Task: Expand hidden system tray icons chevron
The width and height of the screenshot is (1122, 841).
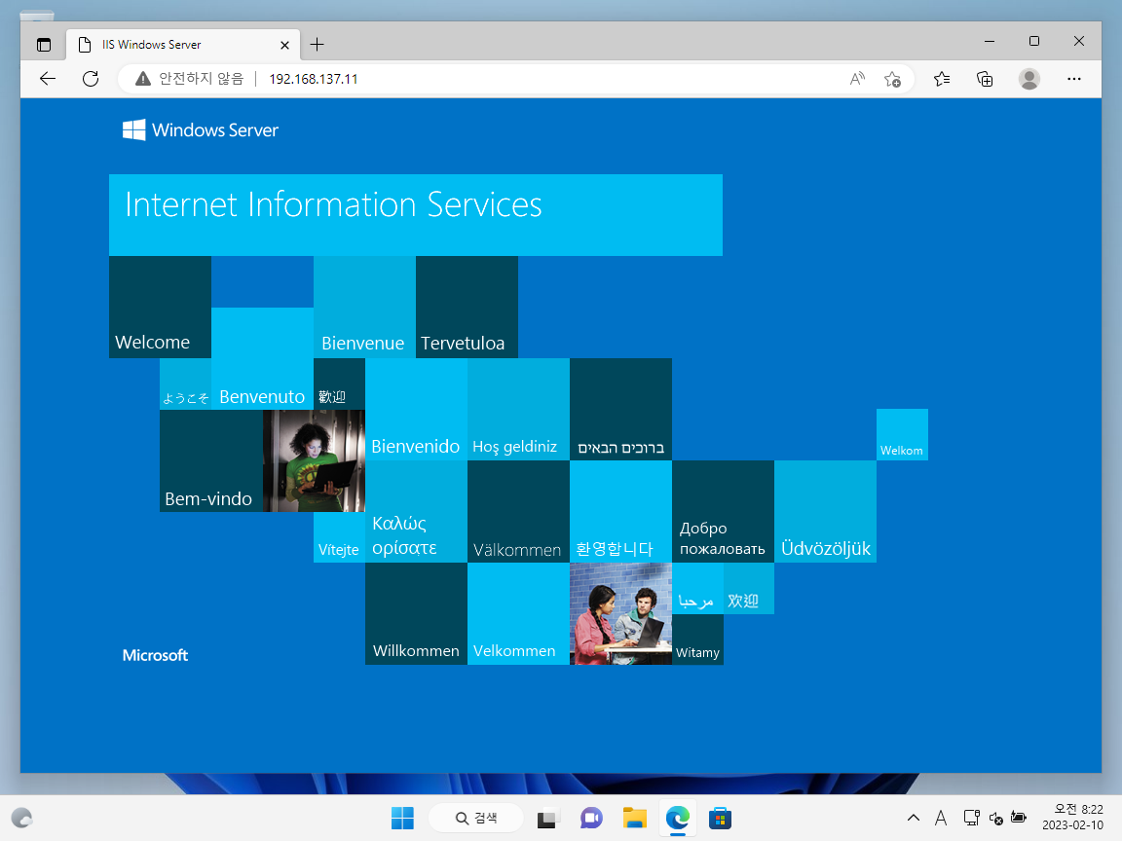Action: coord(913,818)
